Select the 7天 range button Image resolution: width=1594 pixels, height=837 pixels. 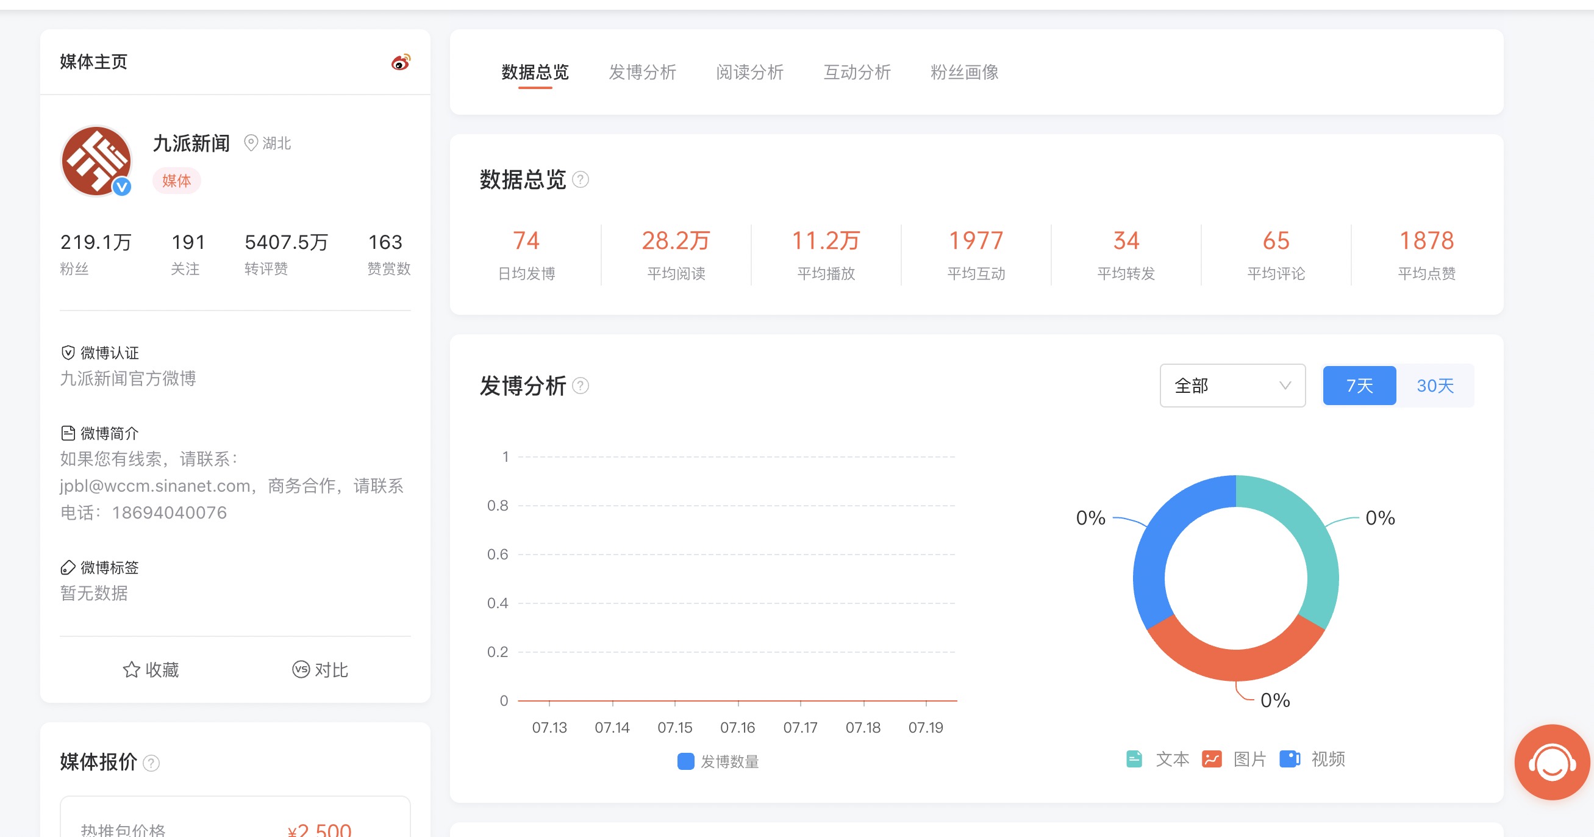click(x=1359, y=386)
